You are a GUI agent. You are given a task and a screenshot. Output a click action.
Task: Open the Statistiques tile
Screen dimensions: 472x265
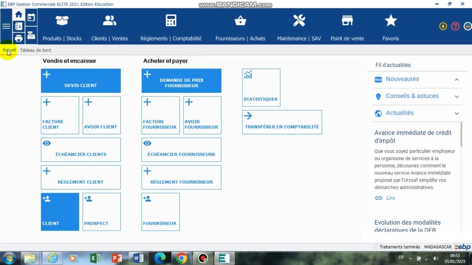tap(261, 88)
